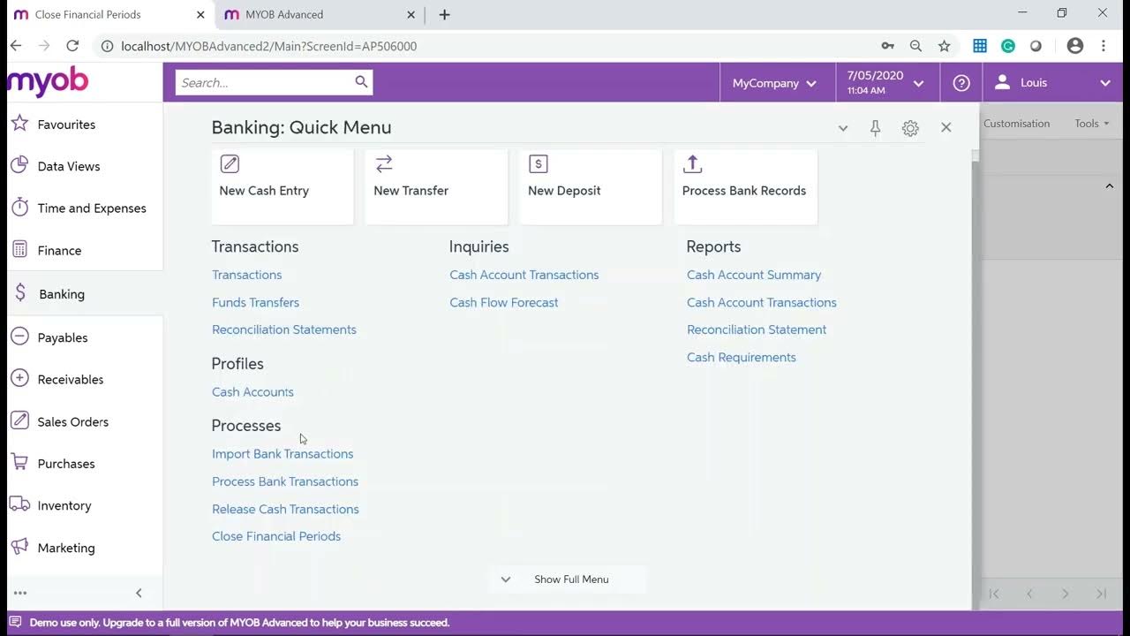
Task: Open the Favourites star icon in sidebar
Action: (19, 124)
